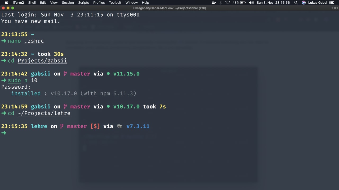Click the underlined .zshrc filename

34,41
